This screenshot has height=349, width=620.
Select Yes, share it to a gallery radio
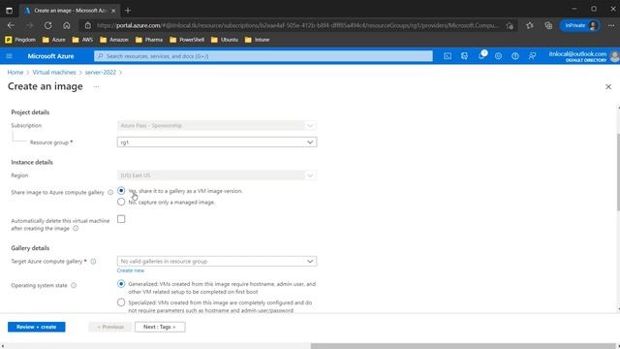[x=121, y=191]
